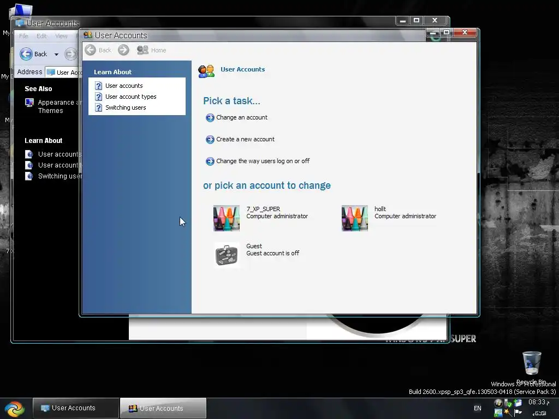Click the Home label in the front window toolbar
This screenshot has height=419, width=559.
[x=159, y=50]
